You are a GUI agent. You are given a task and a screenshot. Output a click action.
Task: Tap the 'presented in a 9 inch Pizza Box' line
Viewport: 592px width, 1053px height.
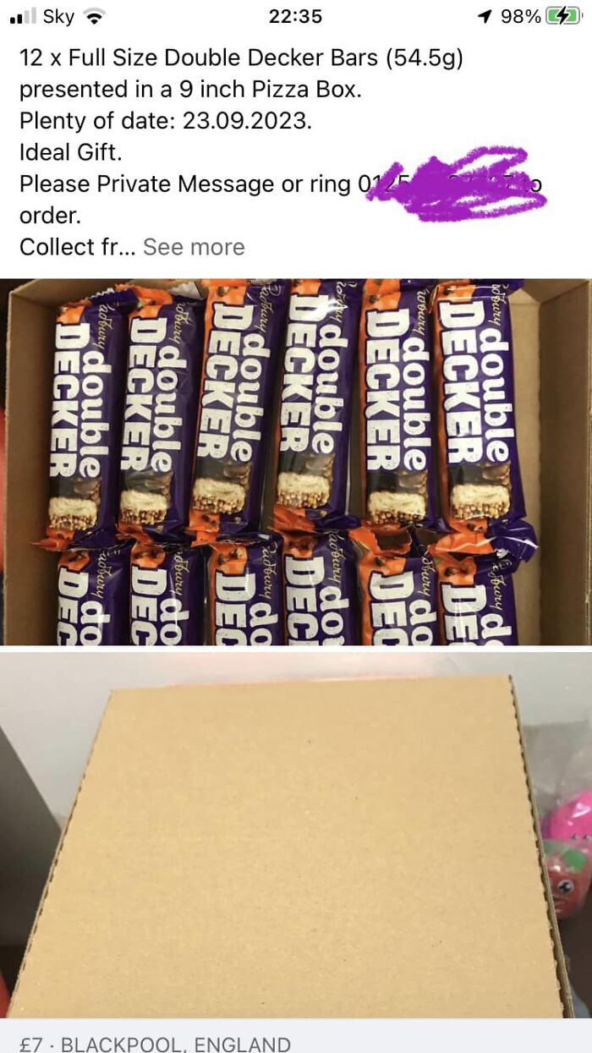coord(190,89)
